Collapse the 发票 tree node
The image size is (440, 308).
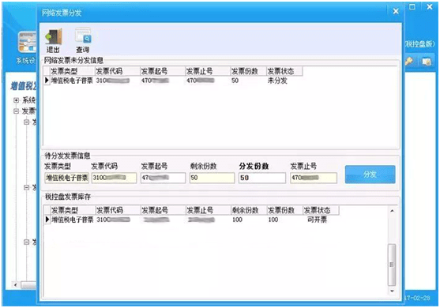tap(17, 111)
